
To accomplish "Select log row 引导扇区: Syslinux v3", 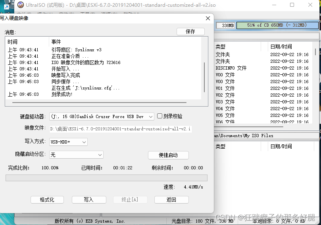I will point(76,50).
